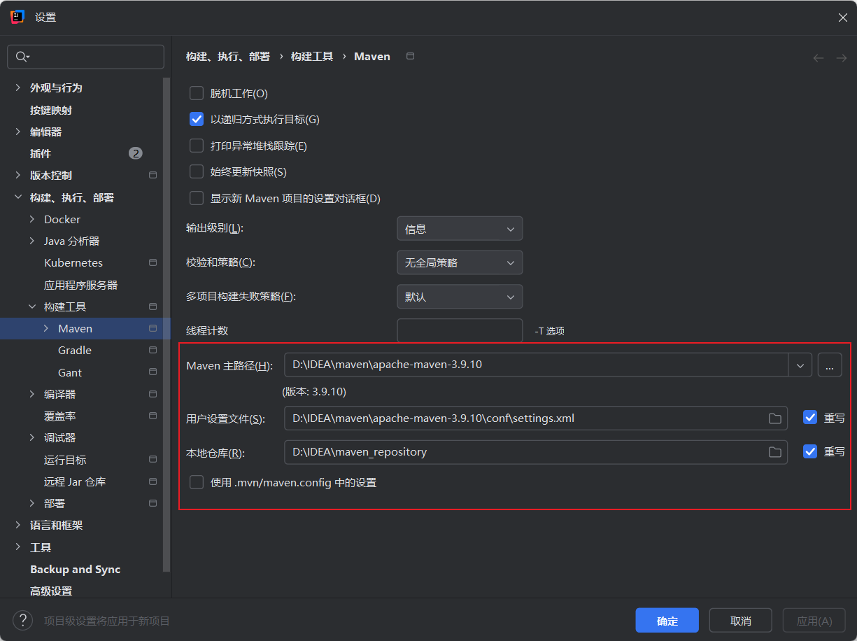Click 构建工具 in the breadcrumb
Viewport: 857px width, 641px height.
(312, 56)
